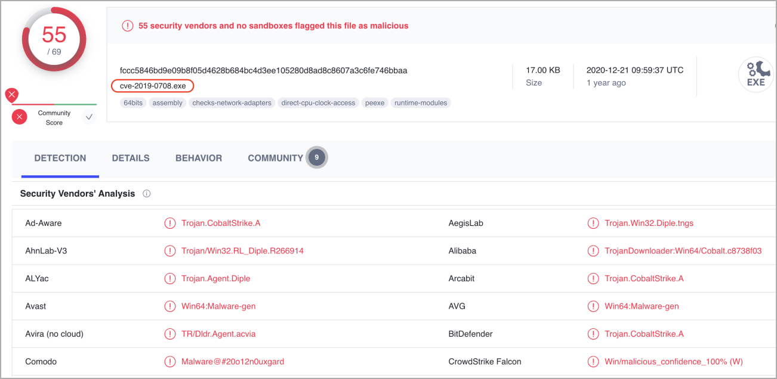Click the alert icon in malicious banner
This screenshot has height=379, width=777.
[x=127, y=26]
